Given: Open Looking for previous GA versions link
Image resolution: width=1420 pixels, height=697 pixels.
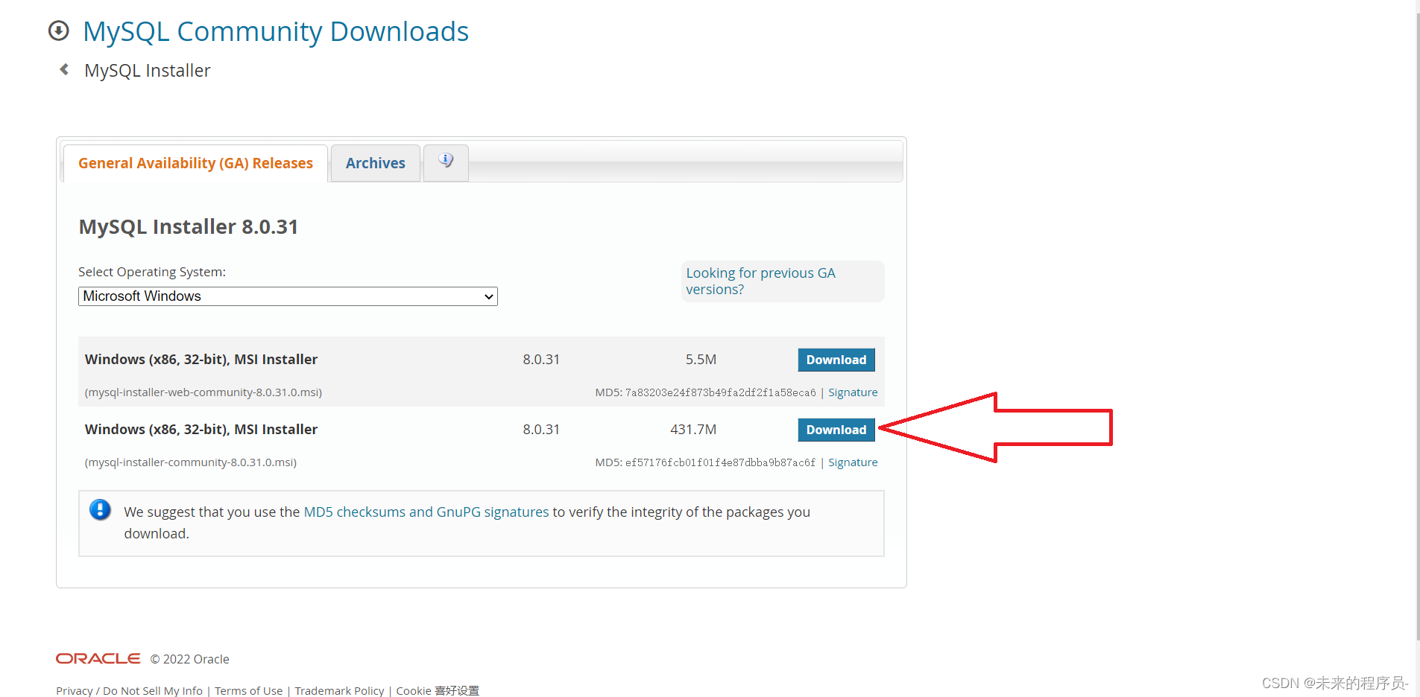Looking at the screenshot, I should tap(760, 281).
